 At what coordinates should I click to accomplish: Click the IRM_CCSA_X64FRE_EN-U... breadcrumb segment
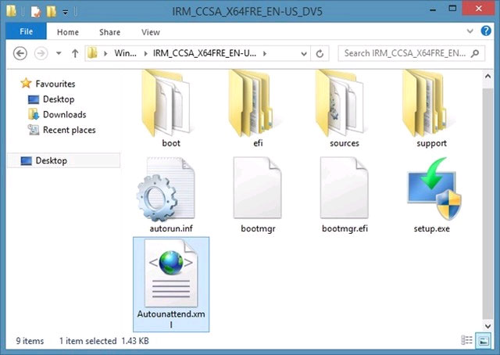205,53
